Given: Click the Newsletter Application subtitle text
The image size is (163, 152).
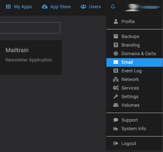Looking at the screenshot, I should 29,60.
